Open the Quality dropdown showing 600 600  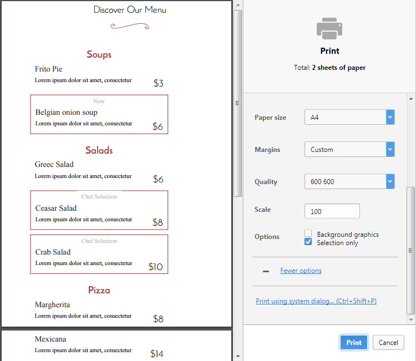(349, 182)
